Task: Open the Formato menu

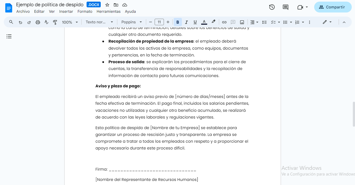Action: (85, 11)
